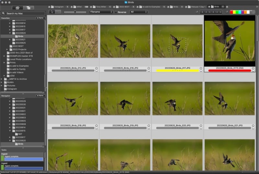Switch to the Favorites camera view icon

(17, 8)
